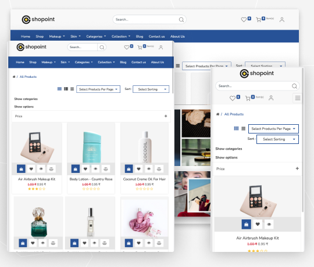Add Air Airbrush Makeup Kit to cart
The image size is (314, 267).
pyautogui.click(x=22, y=169)
